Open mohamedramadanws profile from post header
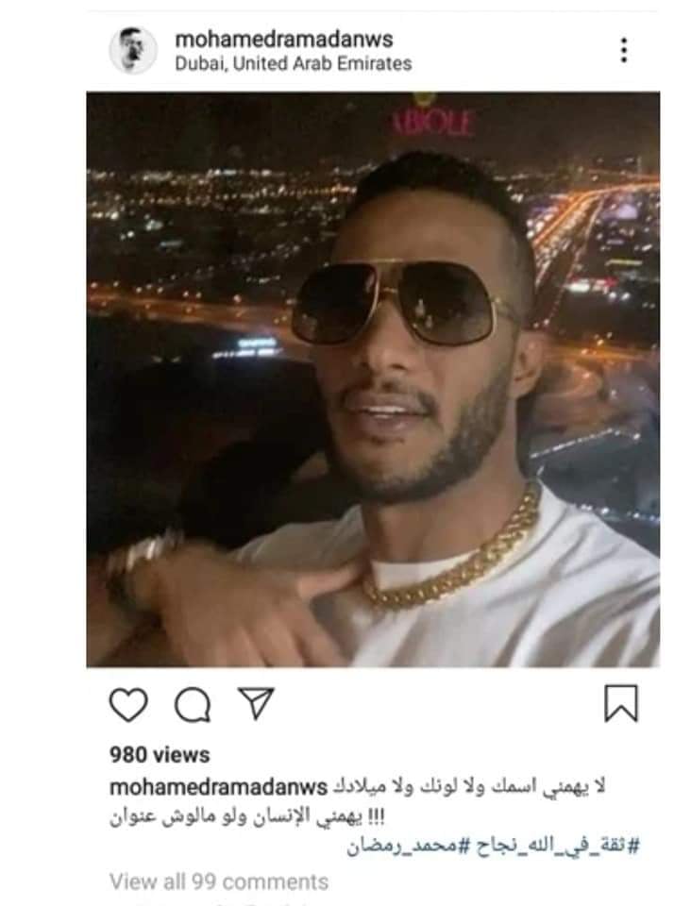 (284, 40)
